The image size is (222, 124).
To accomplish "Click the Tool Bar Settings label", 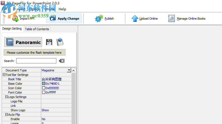I will [x=17, y=75].
